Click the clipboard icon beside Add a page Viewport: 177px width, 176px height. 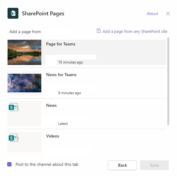coord(99,31)
